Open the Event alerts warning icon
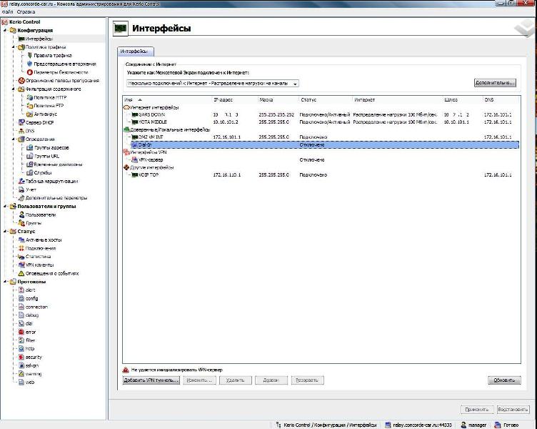Image resolution: width=537 pixels, height=429 pixels. coord(21,273)
